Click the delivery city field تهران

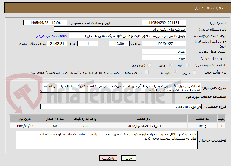coord(164,58)
